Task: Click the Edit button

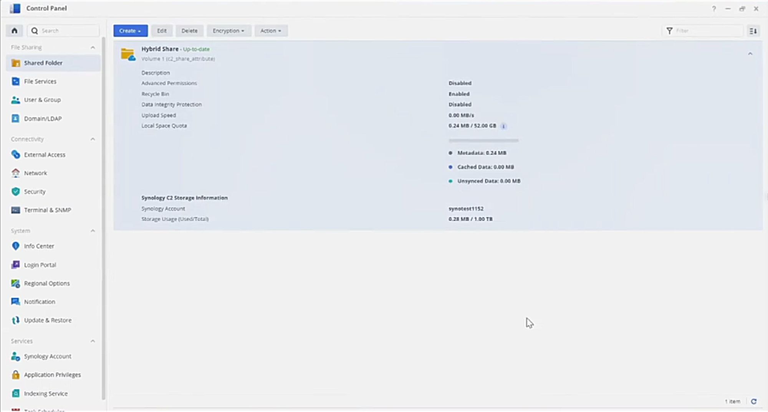Action: click(162, 31)
